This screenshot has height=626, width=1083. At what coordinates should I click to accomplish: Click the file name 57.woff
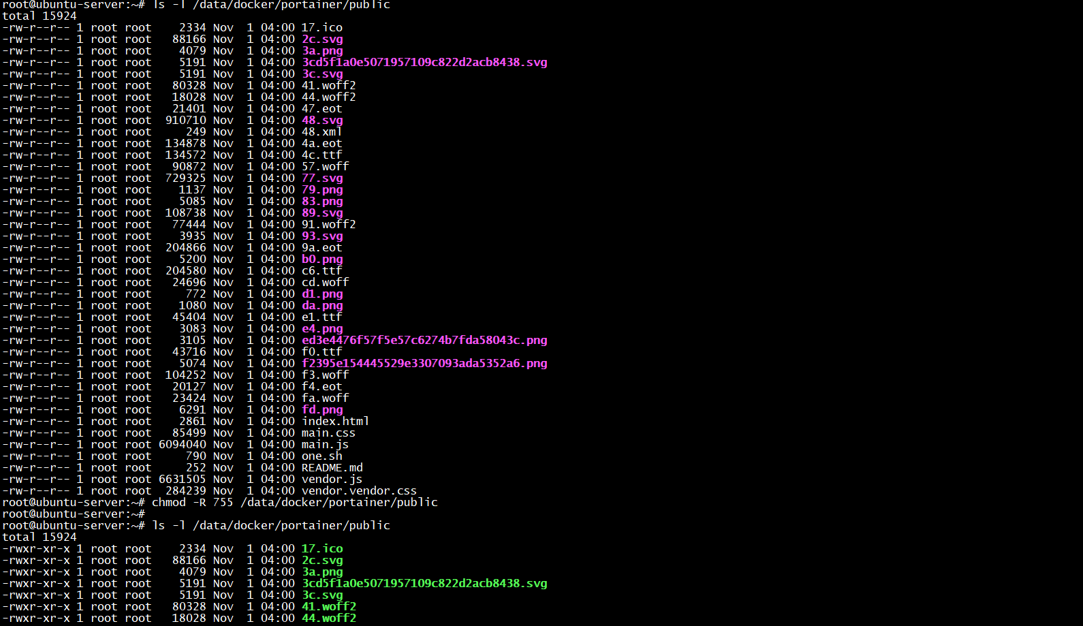click(326, 166)
